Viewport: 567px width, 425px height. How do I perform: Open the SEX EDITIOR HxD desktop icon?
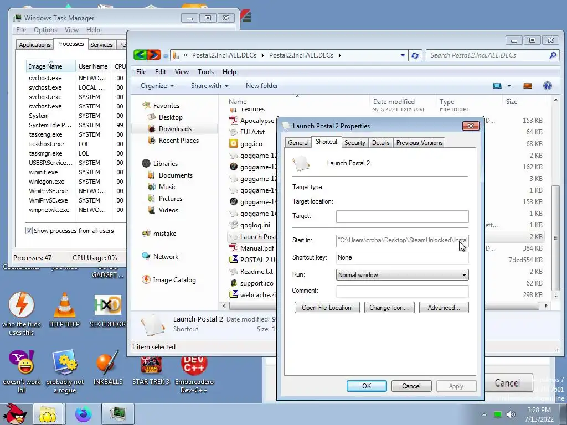108,311
